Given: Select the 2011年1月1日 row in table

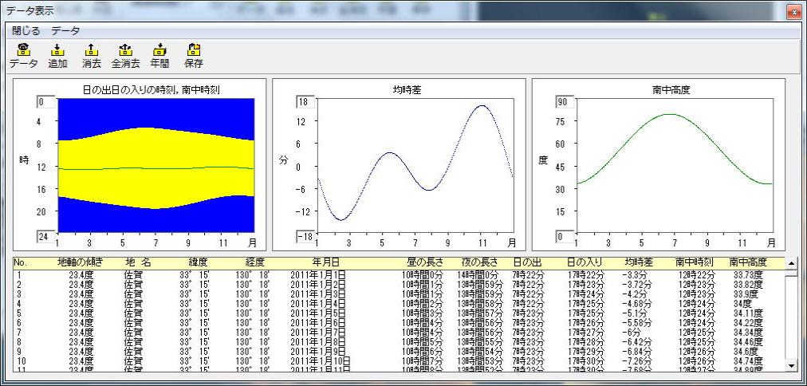Looking at the screenshot, I should [x=319, y=274].
